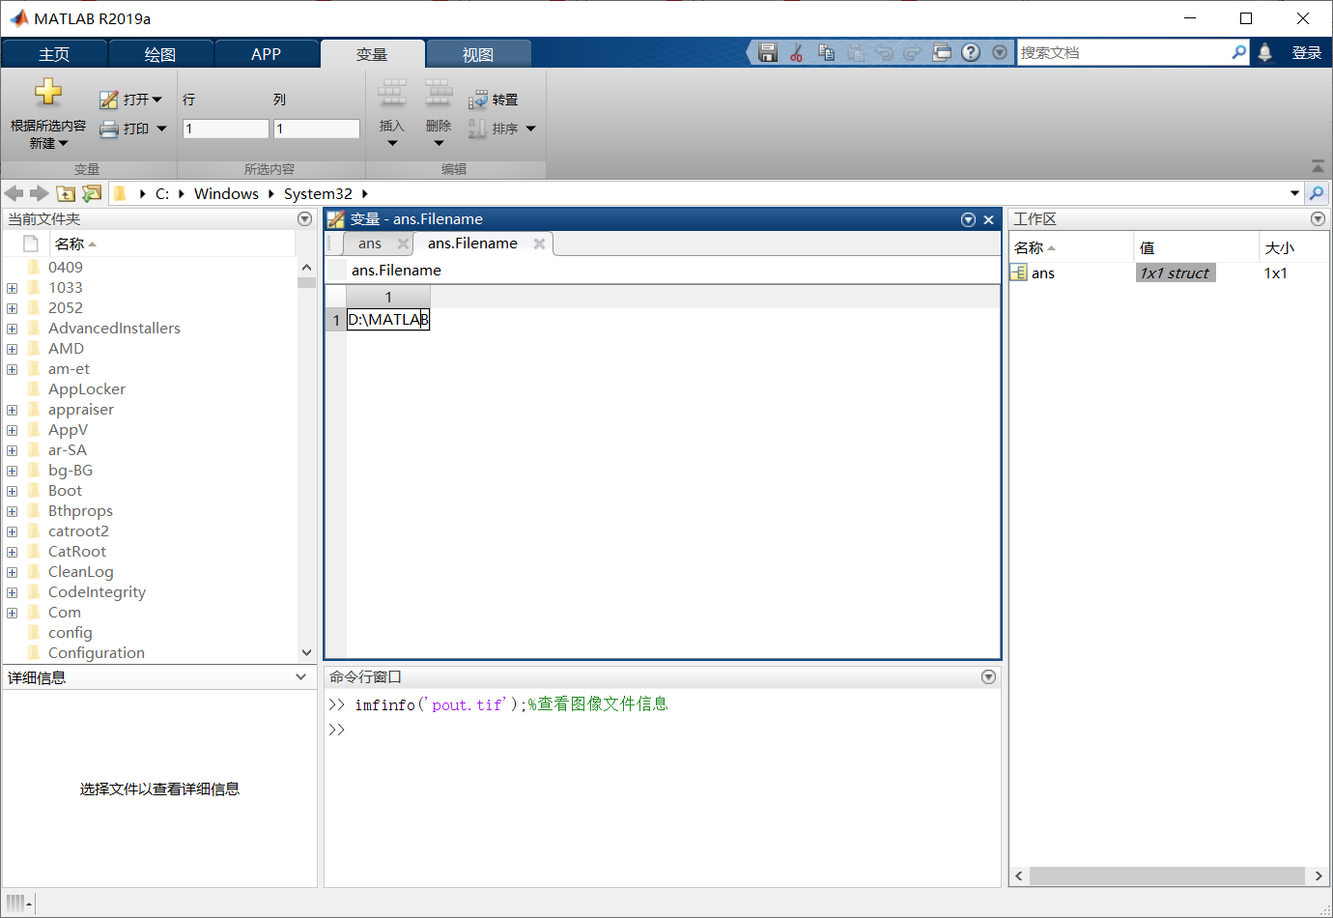1333x918 pixels.
Task: Open the 命令行窗口 actions menu
Action: [988, 677]
